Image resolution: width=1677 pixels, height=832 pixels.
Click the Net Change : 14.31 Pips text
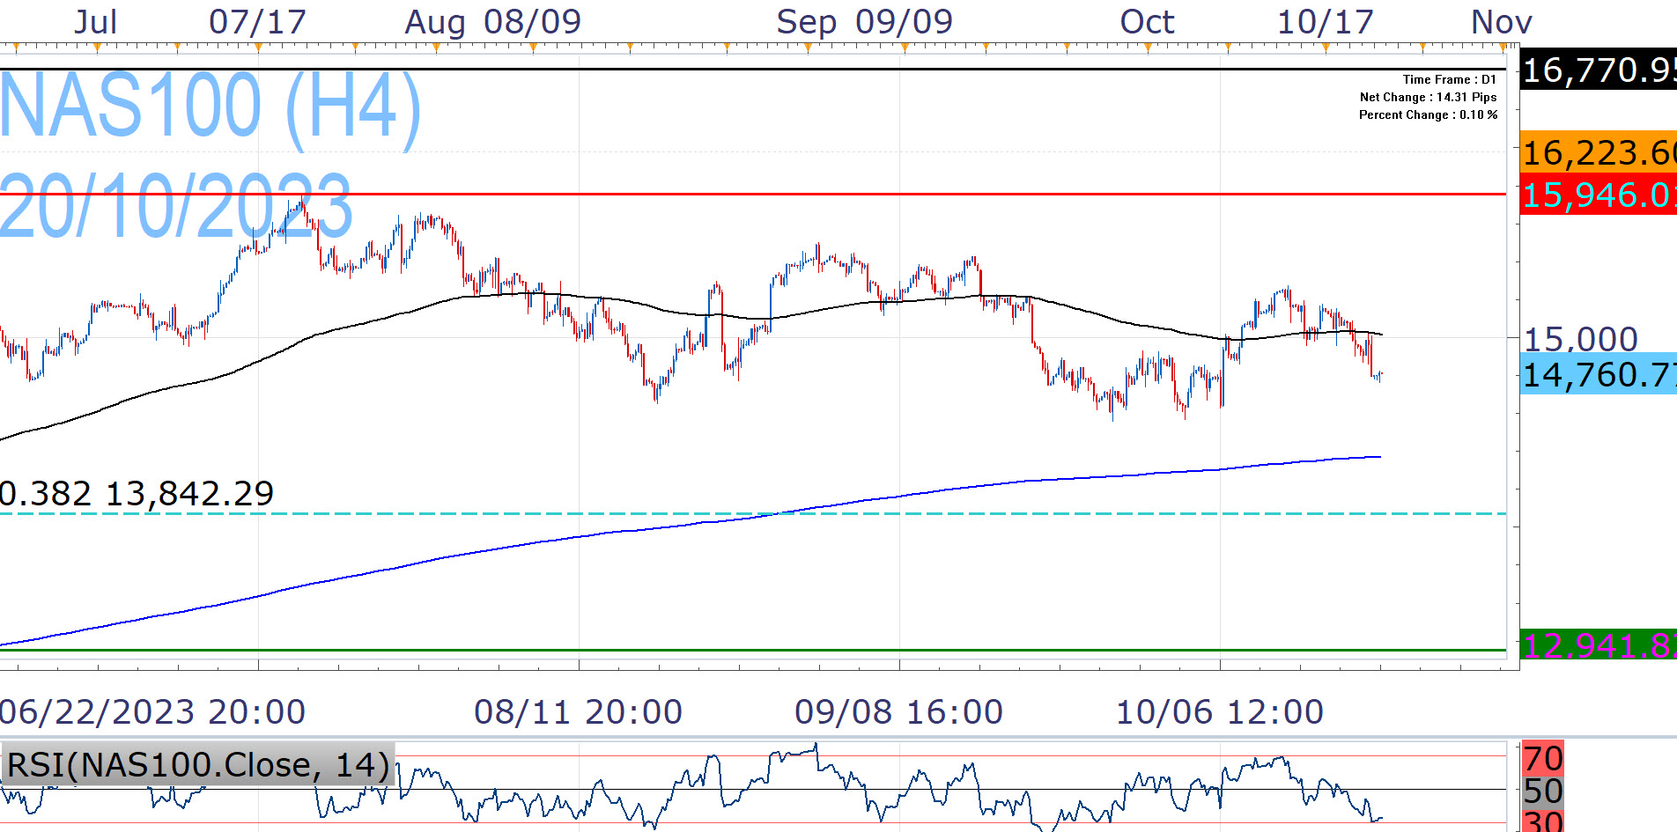[x=1428, y=97]
